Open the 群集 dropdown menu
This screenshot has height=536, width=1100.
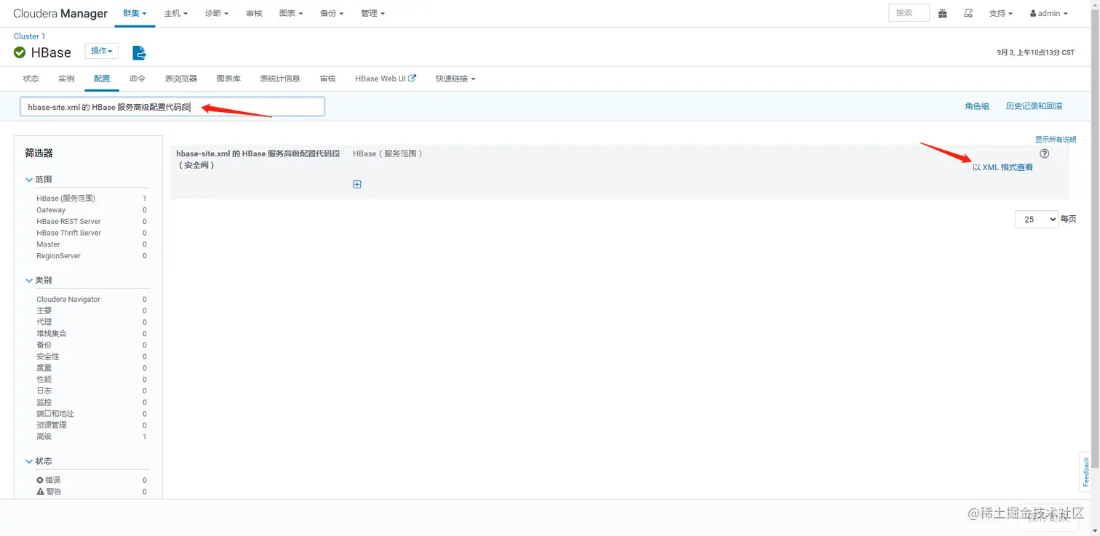coord(135,13)
